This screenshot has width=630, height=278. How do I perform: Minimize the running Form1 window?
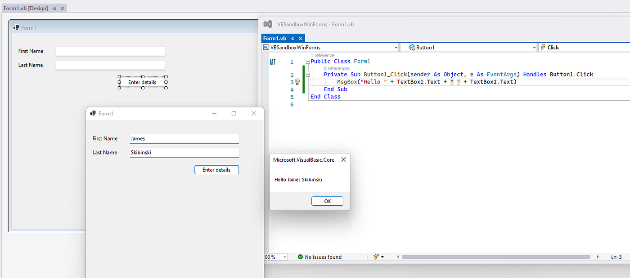click(214, 114)
